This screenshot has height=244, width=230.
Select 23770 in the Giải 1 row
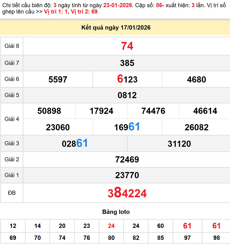point(126,175)
